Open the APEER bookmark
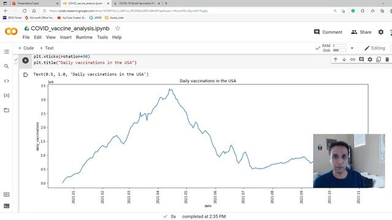This screenshot has height=220, width=392. [96, 18]
